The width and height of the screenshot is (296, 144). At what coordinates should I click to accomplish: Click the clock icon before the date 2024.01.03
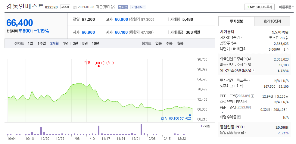click(75, 7)
